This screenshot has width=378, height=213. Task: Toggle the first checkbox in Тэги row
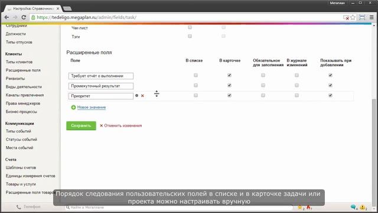click(190, 36)
